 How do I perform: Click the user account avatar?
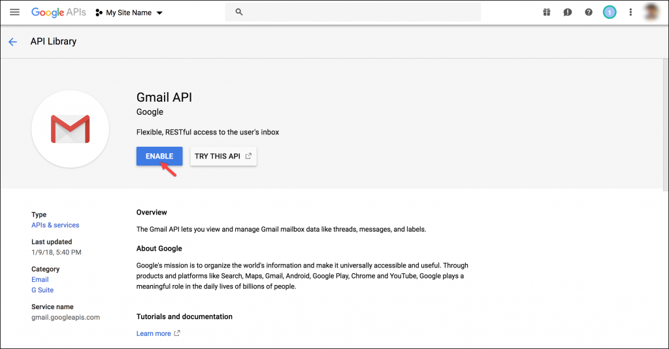(651, 12)
